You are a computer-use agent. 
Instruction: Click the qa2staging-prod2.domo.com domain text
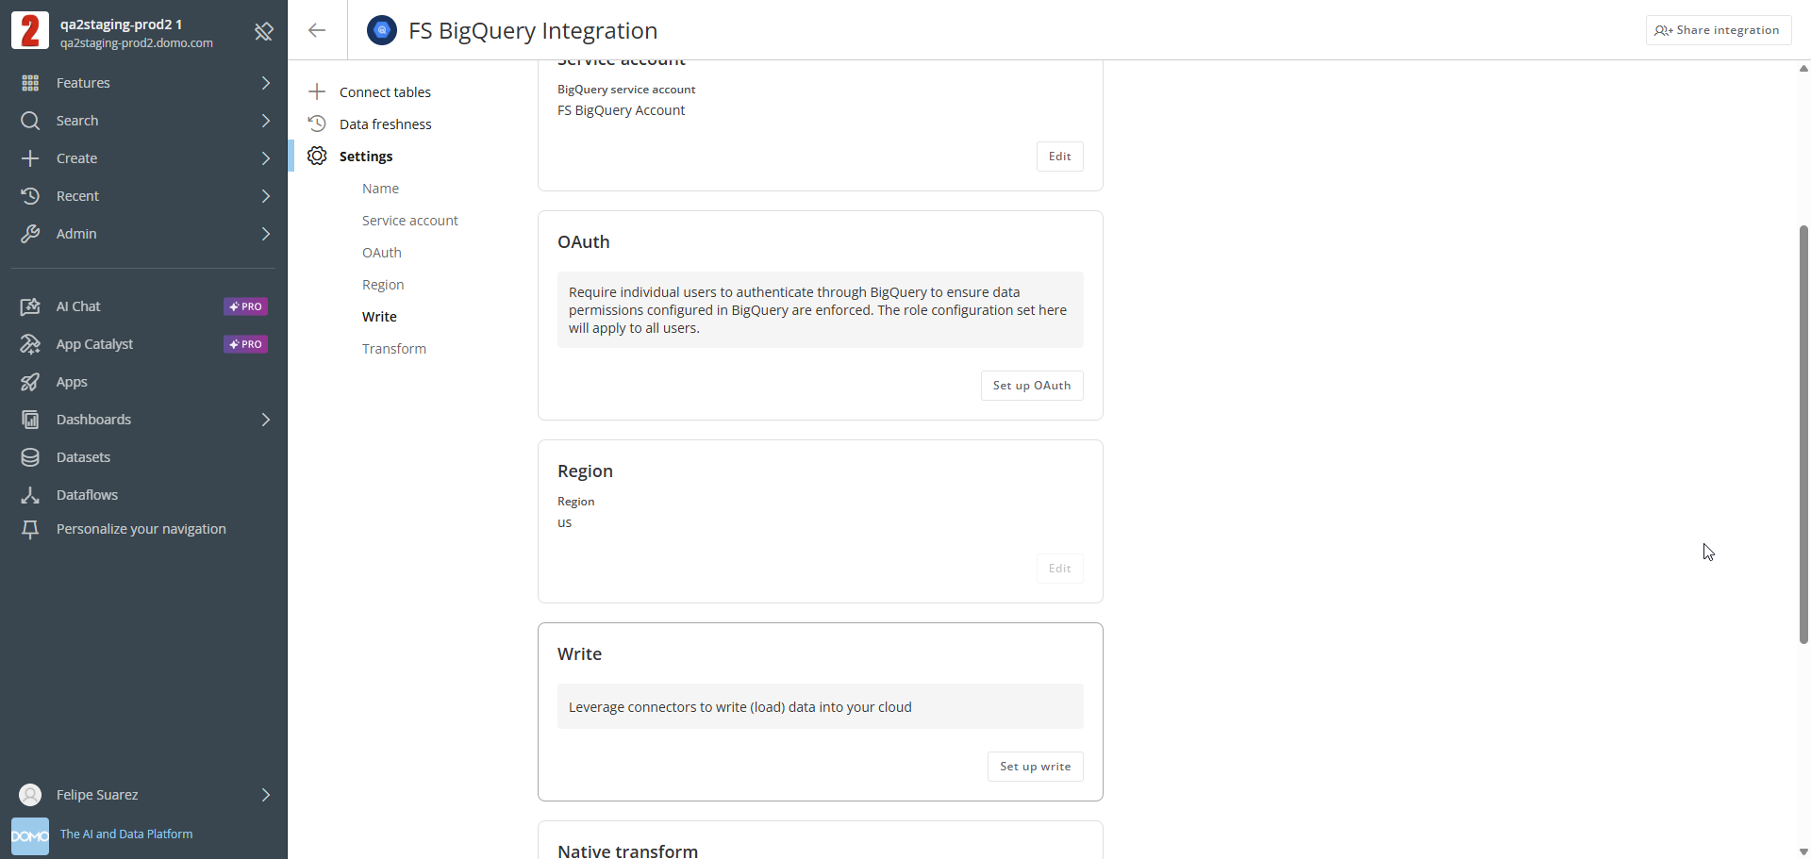(137, 43)
